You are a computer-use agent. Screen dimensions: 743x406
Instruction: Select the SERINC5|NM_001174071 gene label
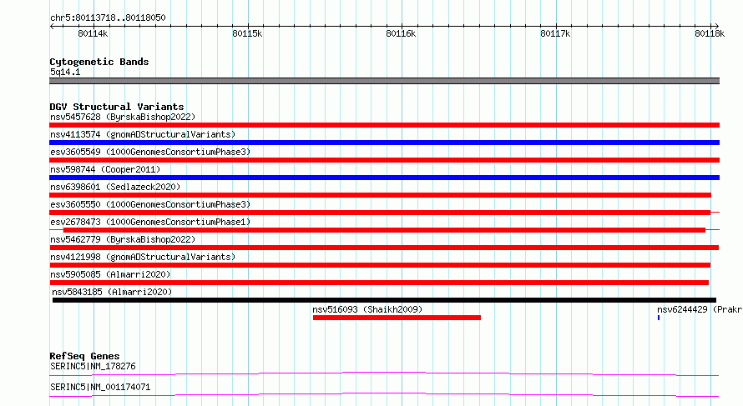coord(100,387)
